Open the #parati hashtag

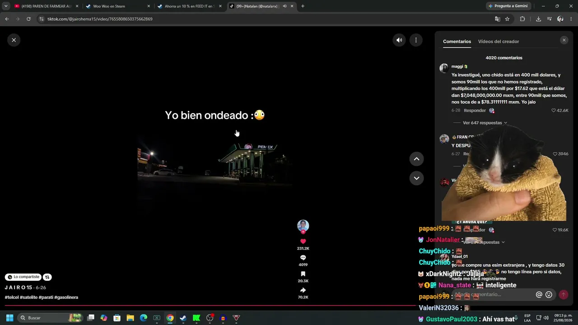pos(46,297)
